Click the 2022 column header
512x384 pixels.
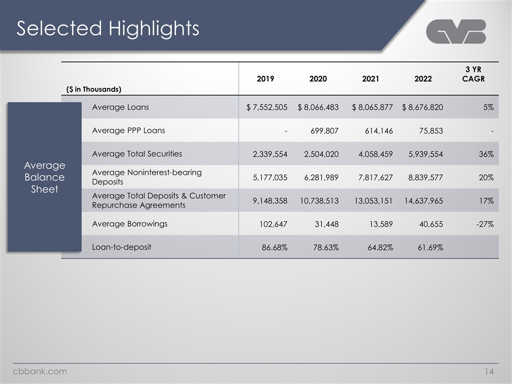click(423, 79)
